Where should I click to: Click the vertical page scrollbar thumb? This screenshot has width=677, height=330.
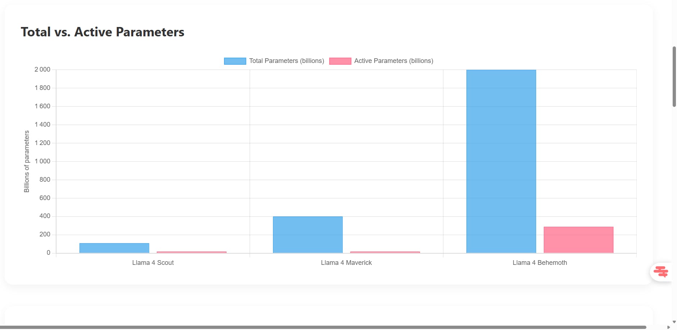[x=674, y=76]
